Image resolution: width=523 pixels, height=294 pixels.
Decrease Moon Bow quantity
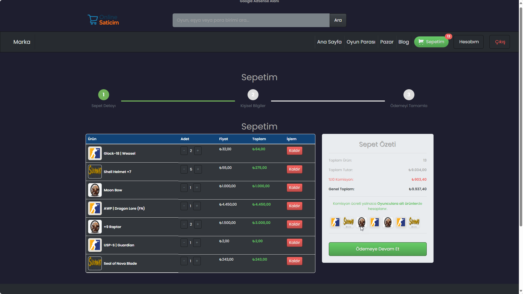point(184,188)
